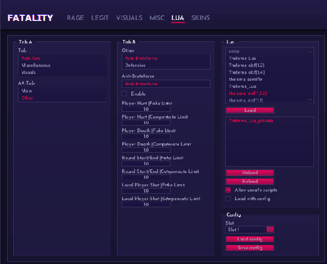The width and height of the screenshot is (327, 264).
Task: Adjust Player Hurt Compensate Limit slider
Action: click(146, 123)
